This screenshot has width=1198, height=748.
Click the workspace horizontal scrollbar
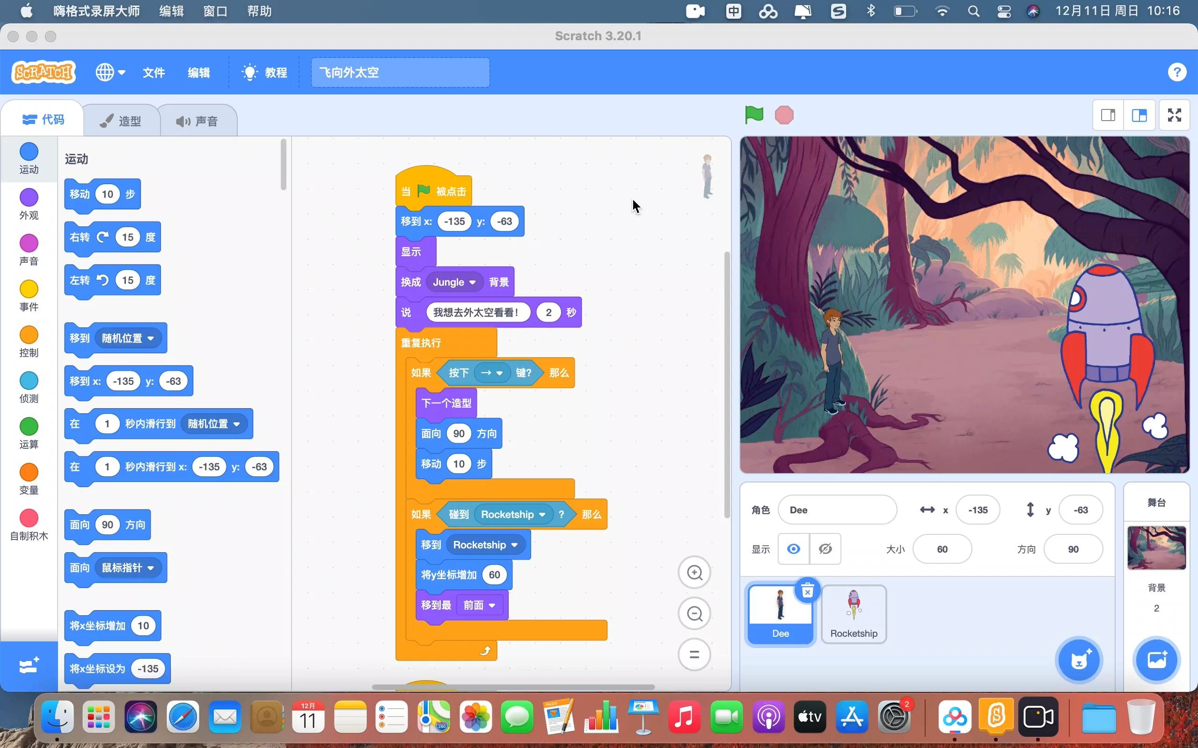tap(513, 687)
